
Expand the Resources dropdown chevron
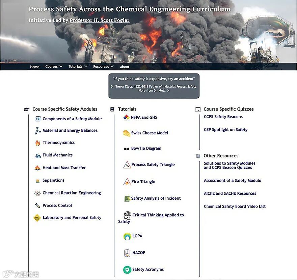click(x=112, y=67)
